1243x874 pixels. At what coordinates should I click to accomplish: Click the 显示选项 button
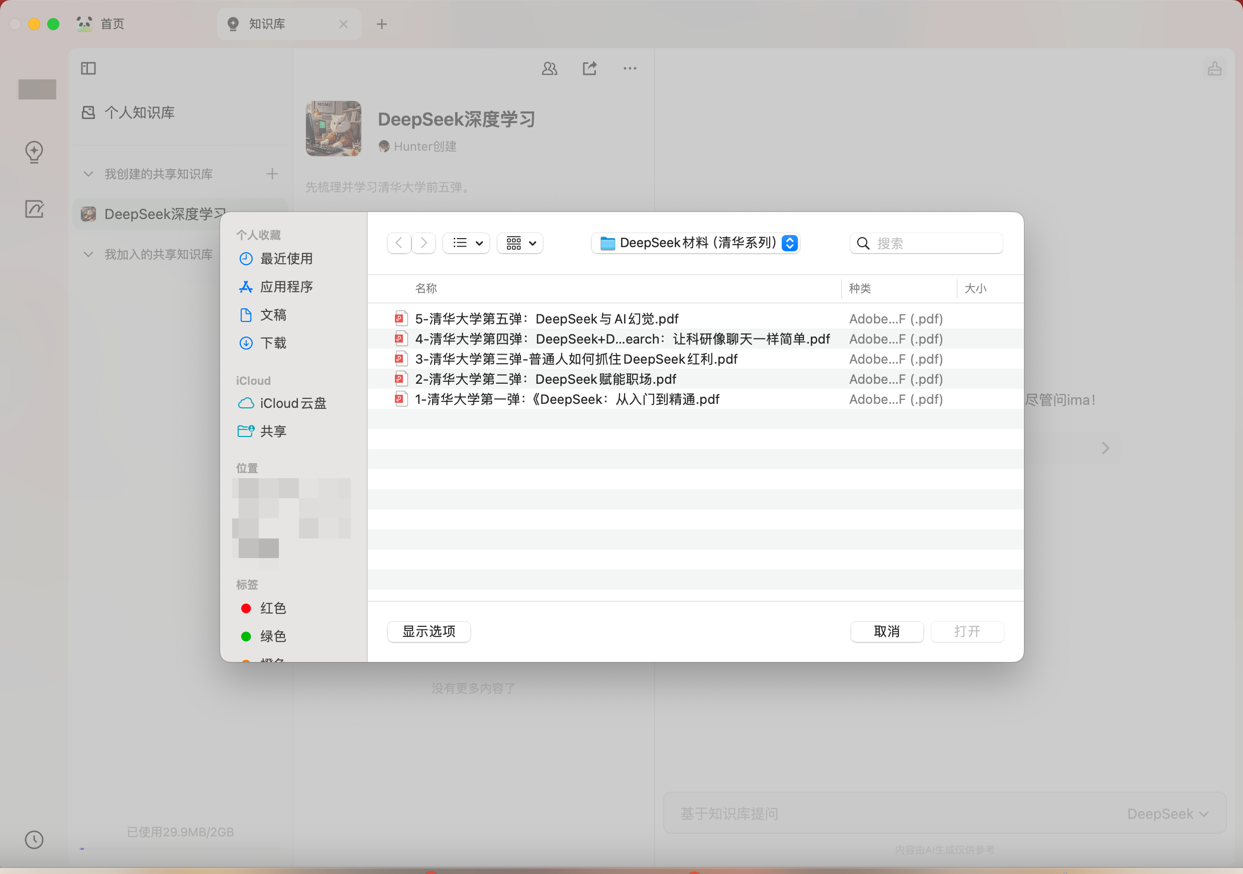pyautogui.click(x=428, y=631)
